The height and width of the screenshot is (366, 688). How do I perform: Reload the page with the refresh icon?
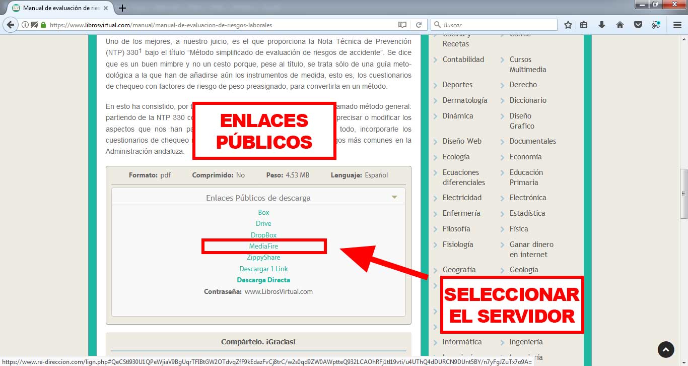pos(418,25)
